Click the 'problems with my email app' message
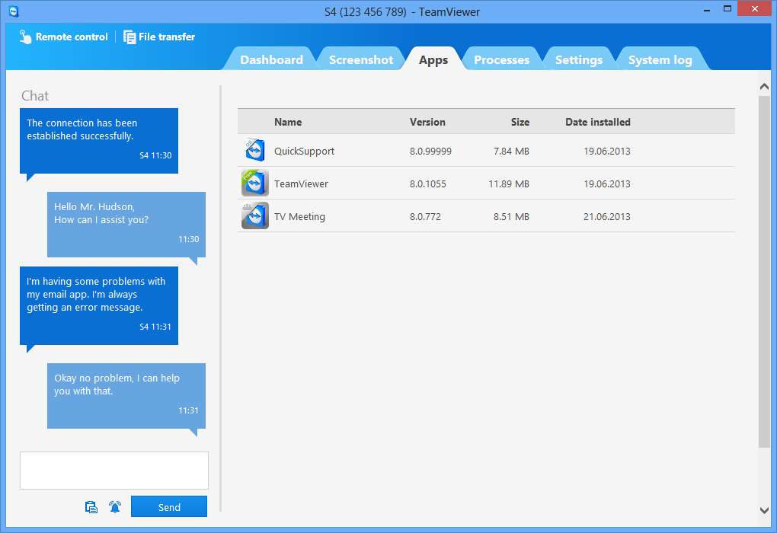 click(x=99, y=305)
